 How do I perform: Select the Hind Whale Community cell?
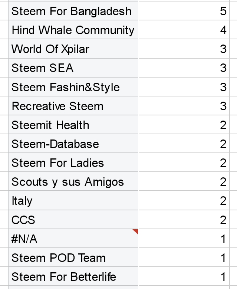[72, 30]
